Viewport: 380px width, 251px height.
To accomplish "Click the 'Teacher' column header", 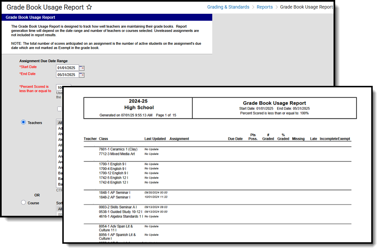I will point(90,139).
